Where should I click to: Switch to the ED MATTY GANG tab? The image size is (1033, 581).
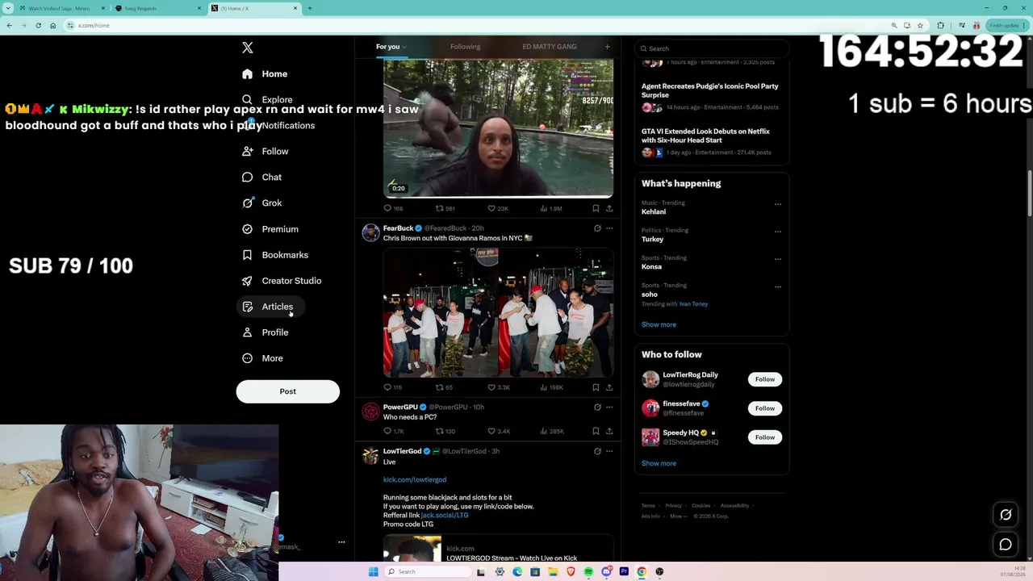pyautogui.click(x=550, y=47)
